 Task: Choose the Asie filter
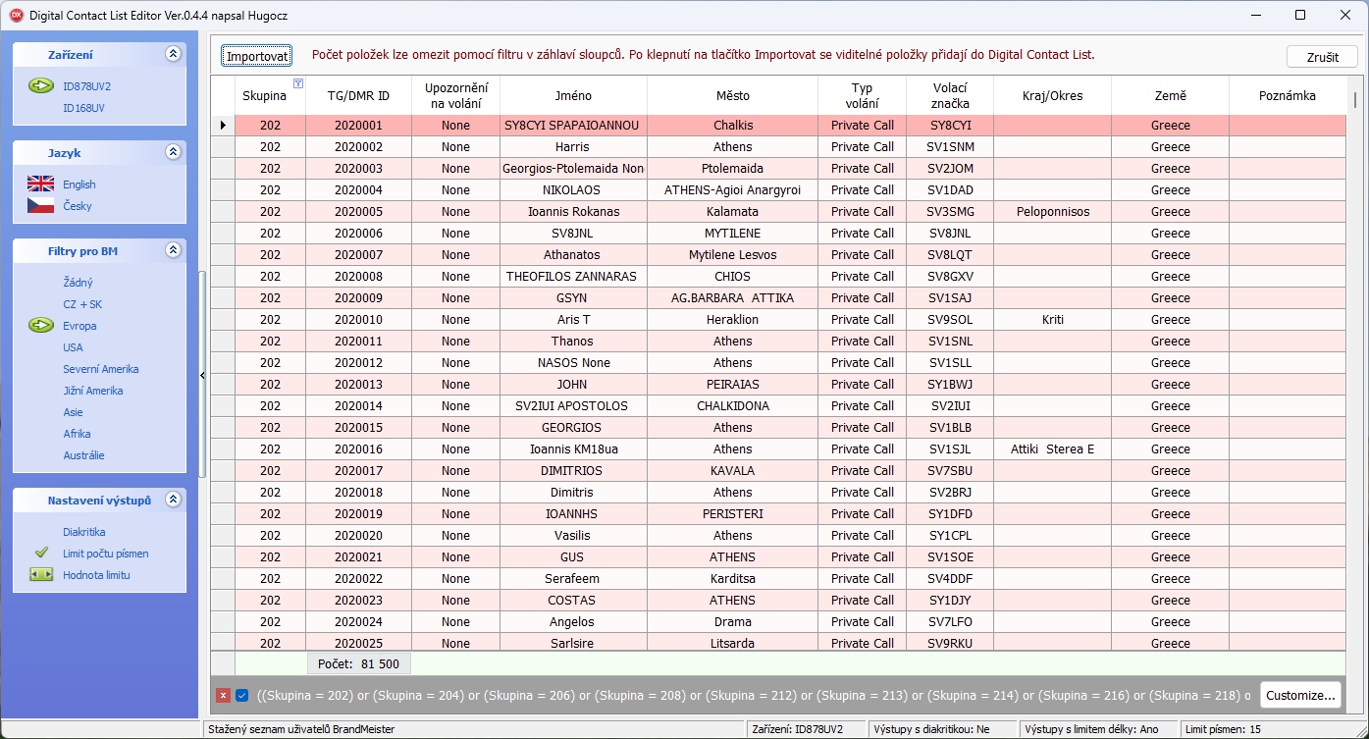tap(73, 411)
